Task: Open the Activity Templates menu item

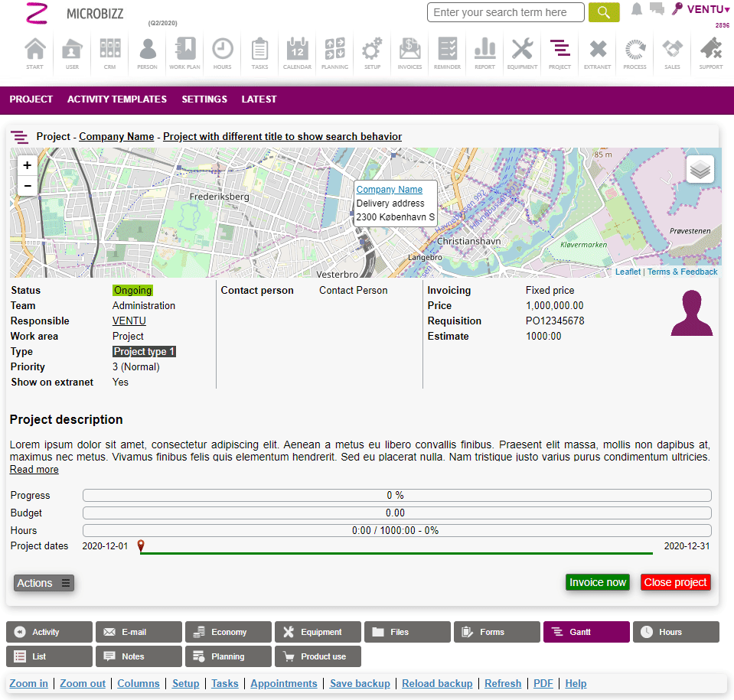Action: (117, 99)
